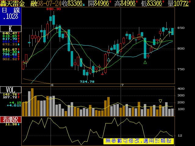The image size is (195, 146).
Task: Click the yellow down-triangle in the volume panel
Action: (161, 101)
